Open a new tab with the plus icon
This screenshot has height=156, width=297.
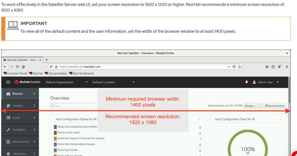pos(46,60)
